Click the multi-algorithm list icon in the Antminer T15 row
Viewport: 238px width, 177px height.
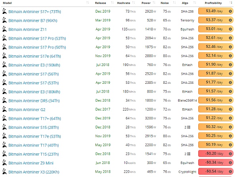(x=189, y=154)
